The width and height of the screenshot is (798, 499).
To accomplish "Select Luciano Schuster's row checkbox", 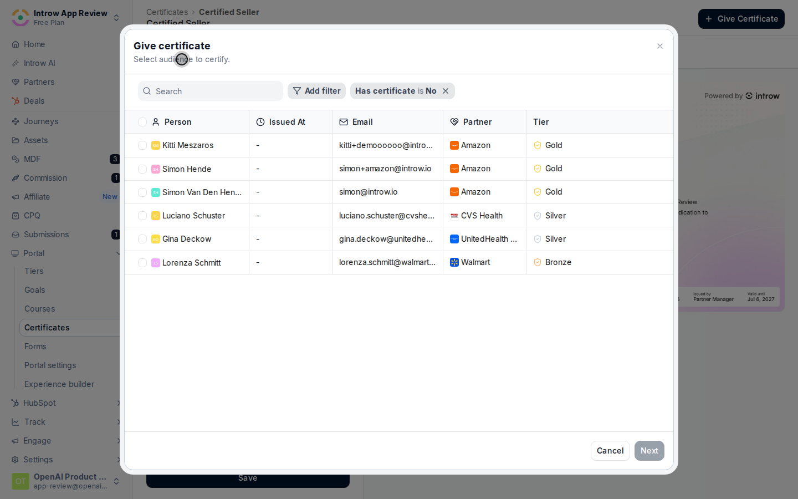I will 142,216.
